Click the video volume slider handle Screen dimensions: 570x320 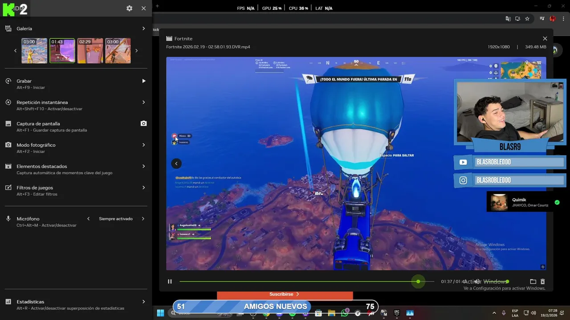[x=507, y=281]
